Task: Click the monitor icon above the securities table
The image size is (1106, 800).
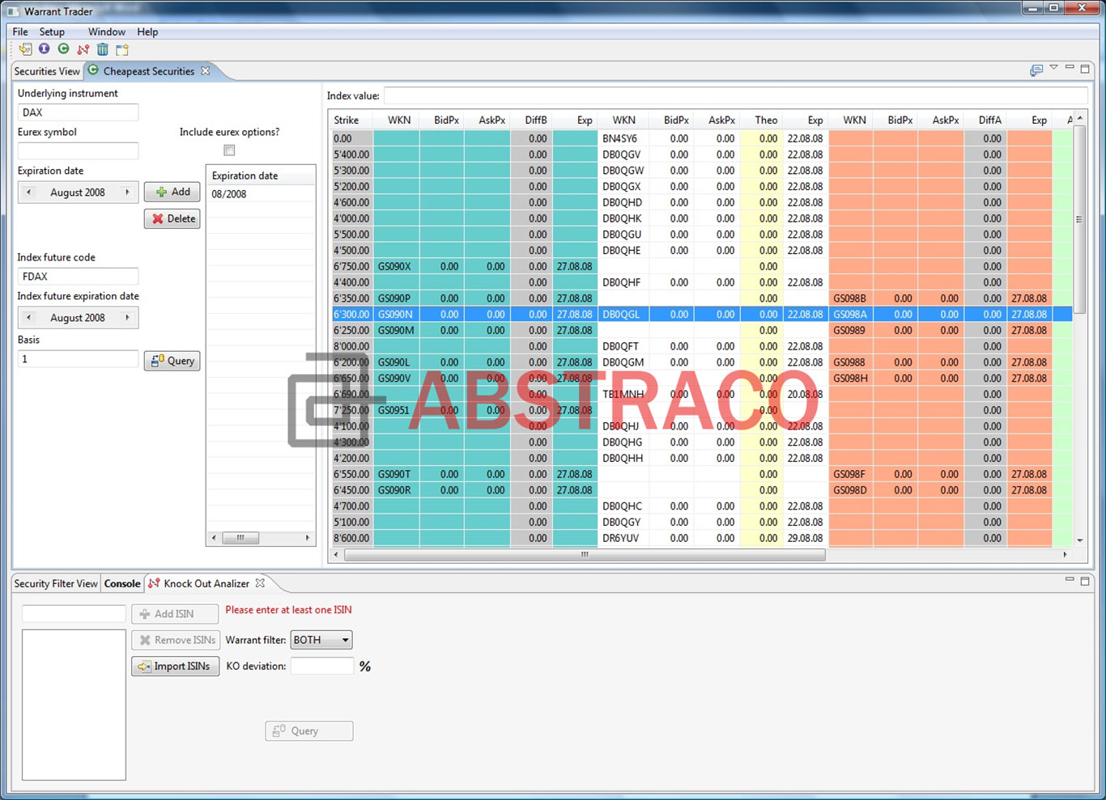Action: [x=1036, y=70]
